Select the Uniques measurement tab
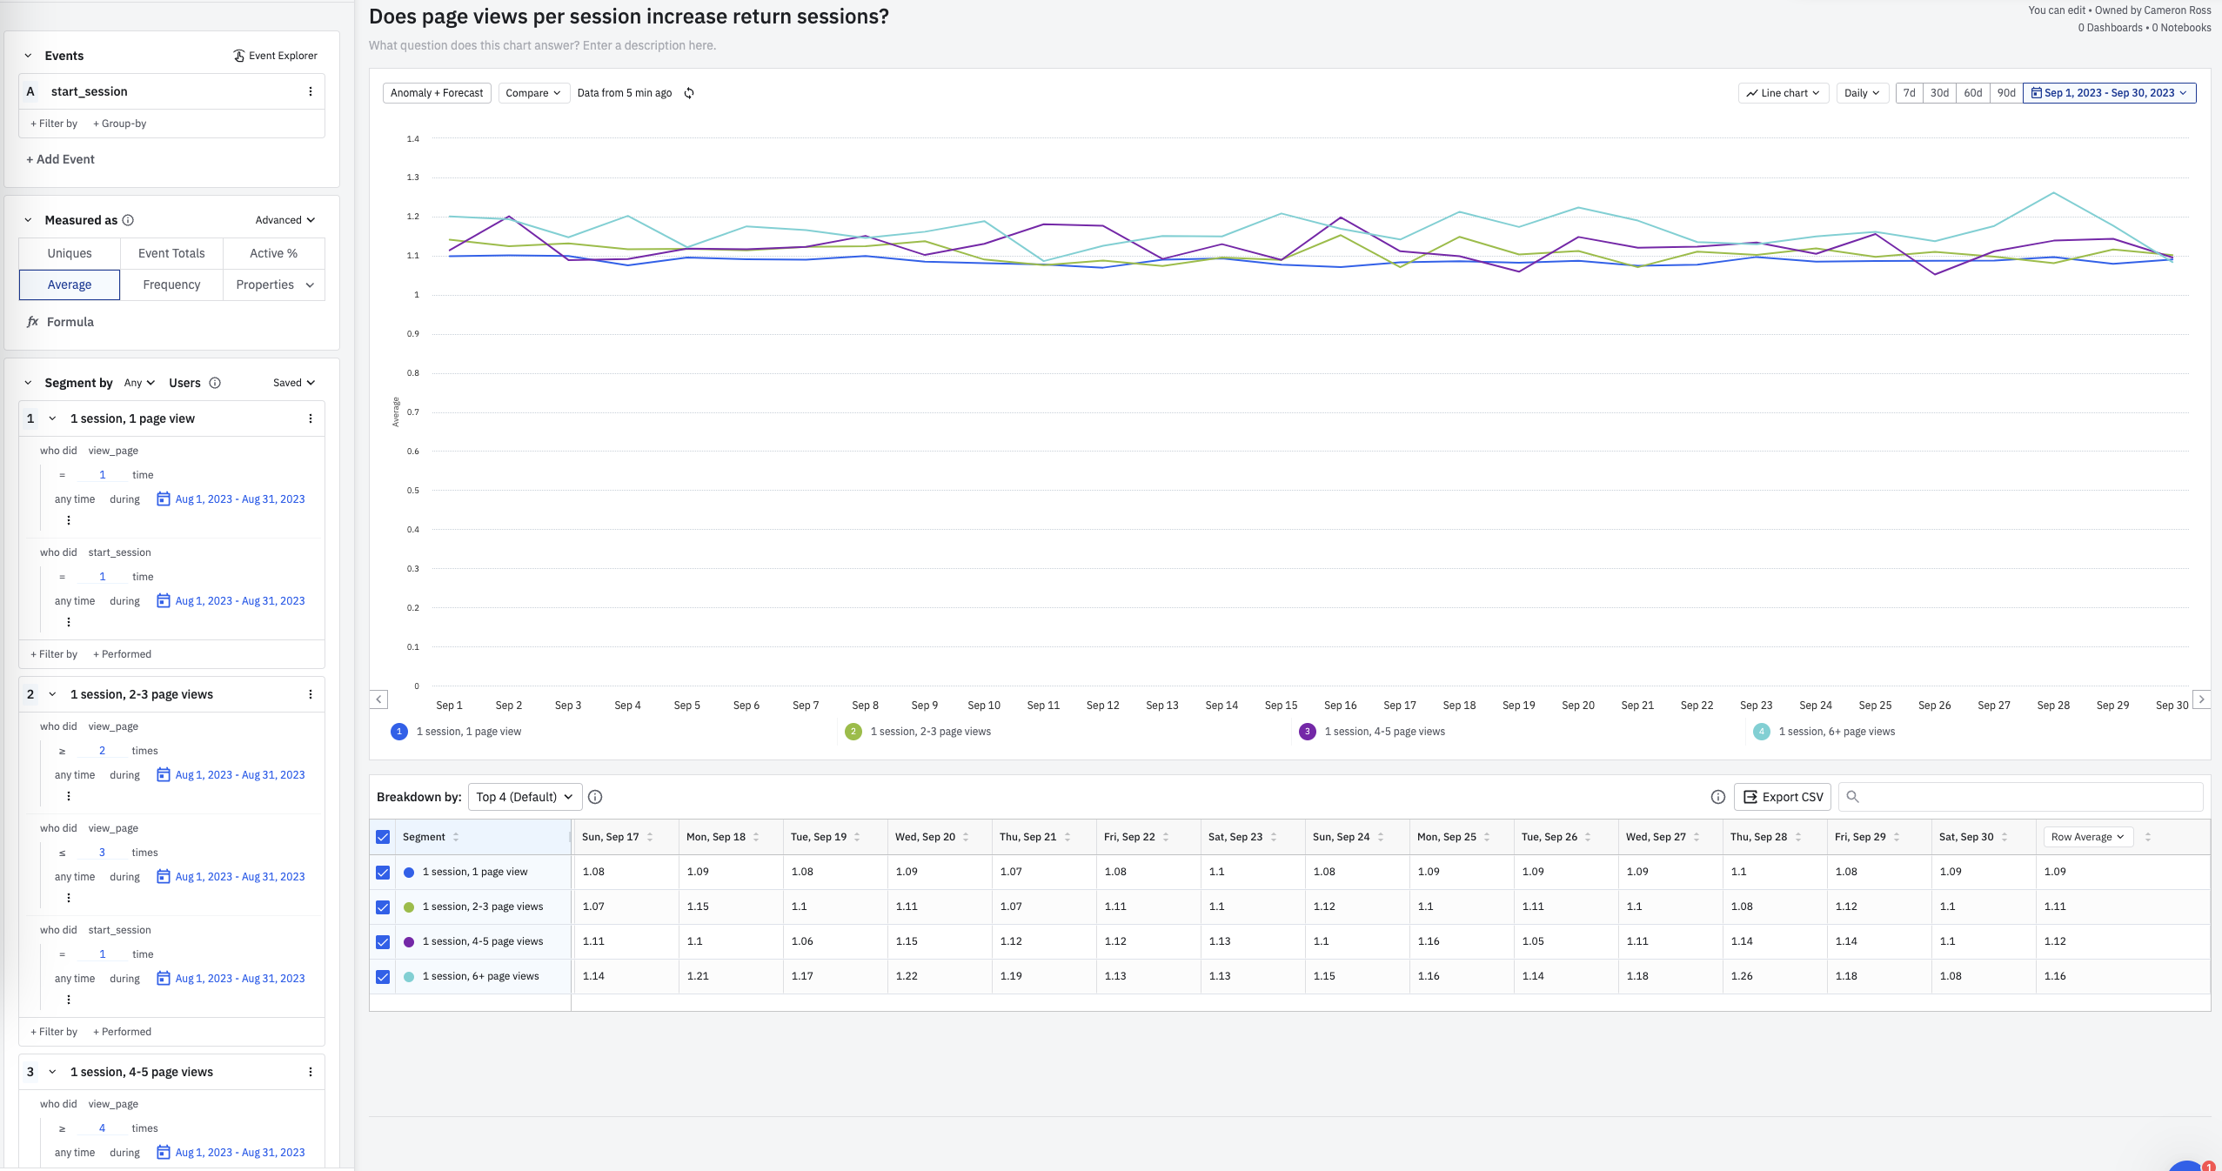Screen dimensions: 2222x1171 pyautogui.click(x=70, y=253)
